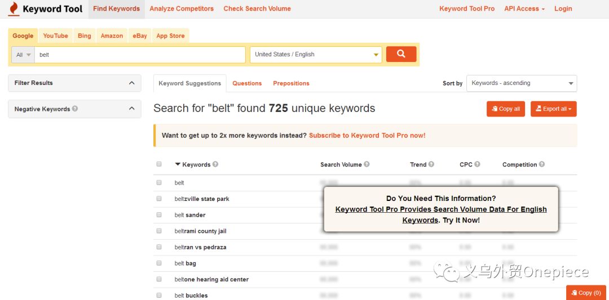
Task: Open the All search type dropdown
Action: [23, 55]
